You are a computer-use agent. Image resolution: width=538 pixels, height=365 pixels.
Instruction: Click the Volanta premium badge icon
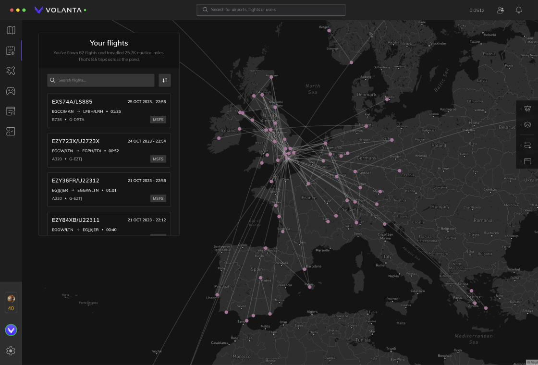[x=11, y=330]
